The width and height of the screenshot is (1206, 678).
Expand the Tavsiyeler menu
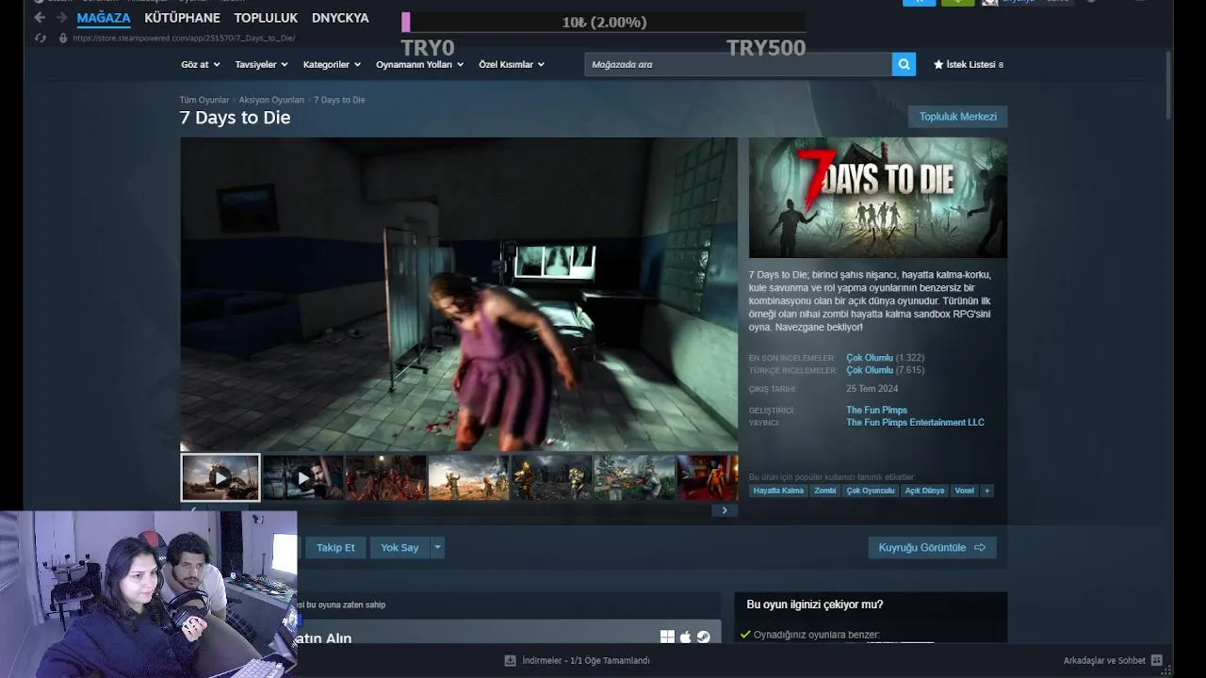[261, 64]
